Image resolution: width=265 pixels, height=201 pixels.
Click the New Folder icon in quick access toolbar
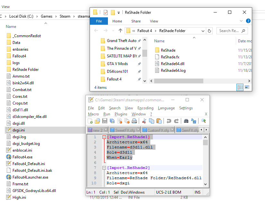113,12
